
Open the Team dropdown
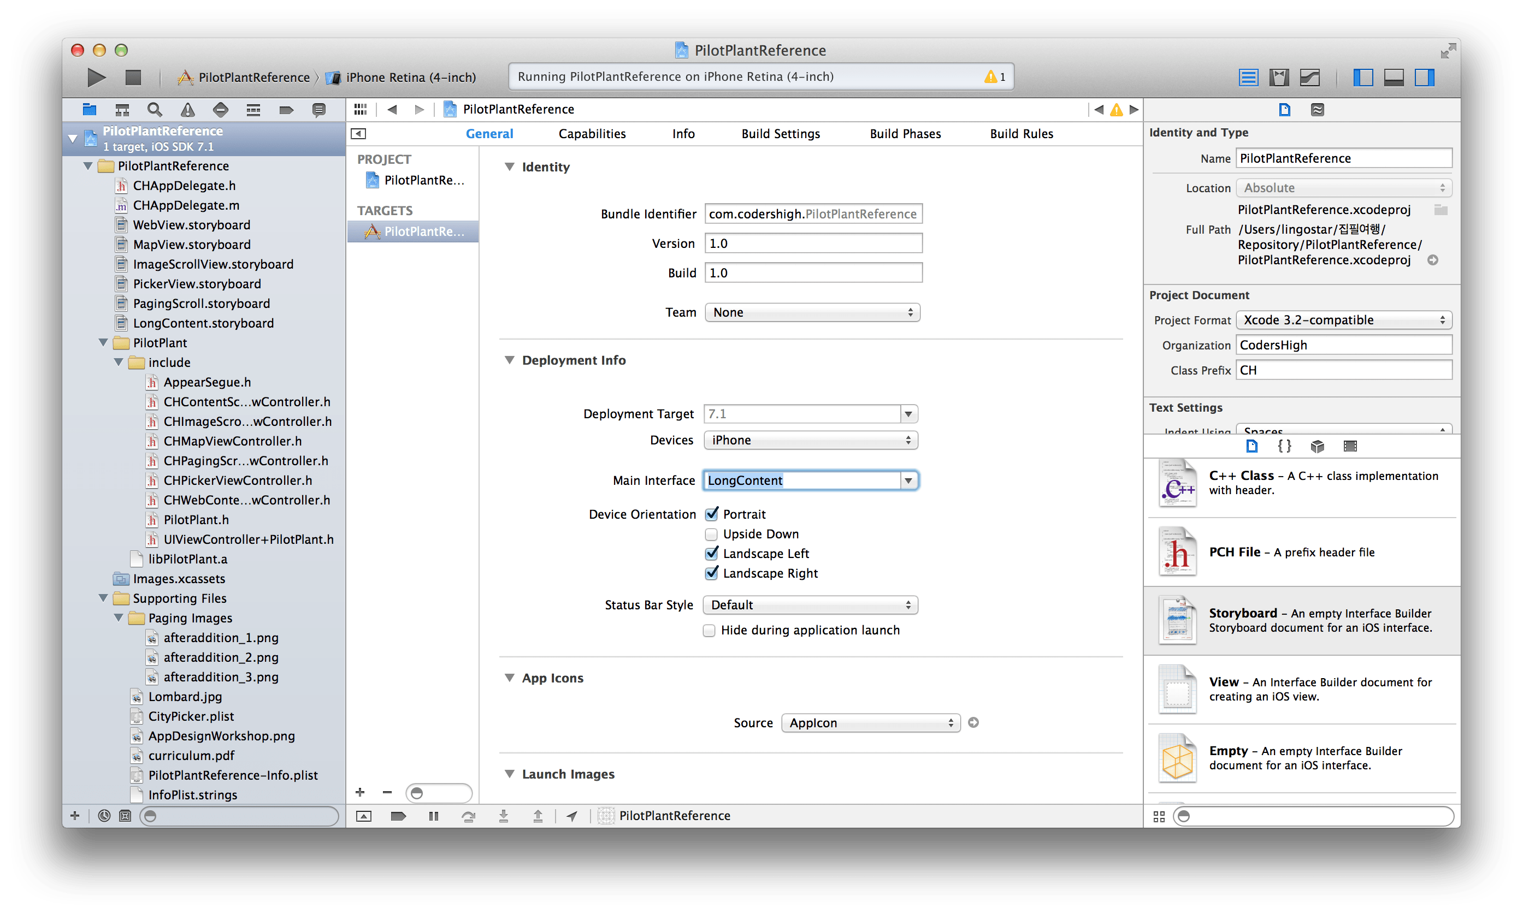coord(812,312)
